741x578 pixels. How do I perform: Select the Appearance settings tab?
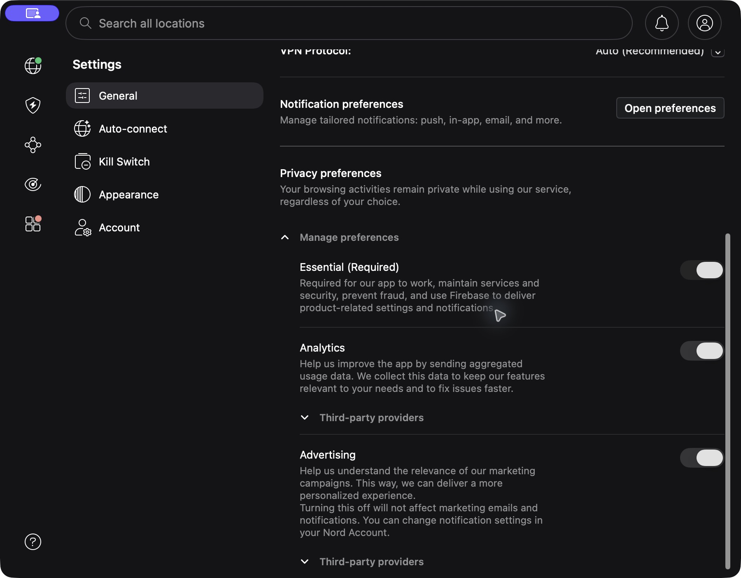(165, 194)
